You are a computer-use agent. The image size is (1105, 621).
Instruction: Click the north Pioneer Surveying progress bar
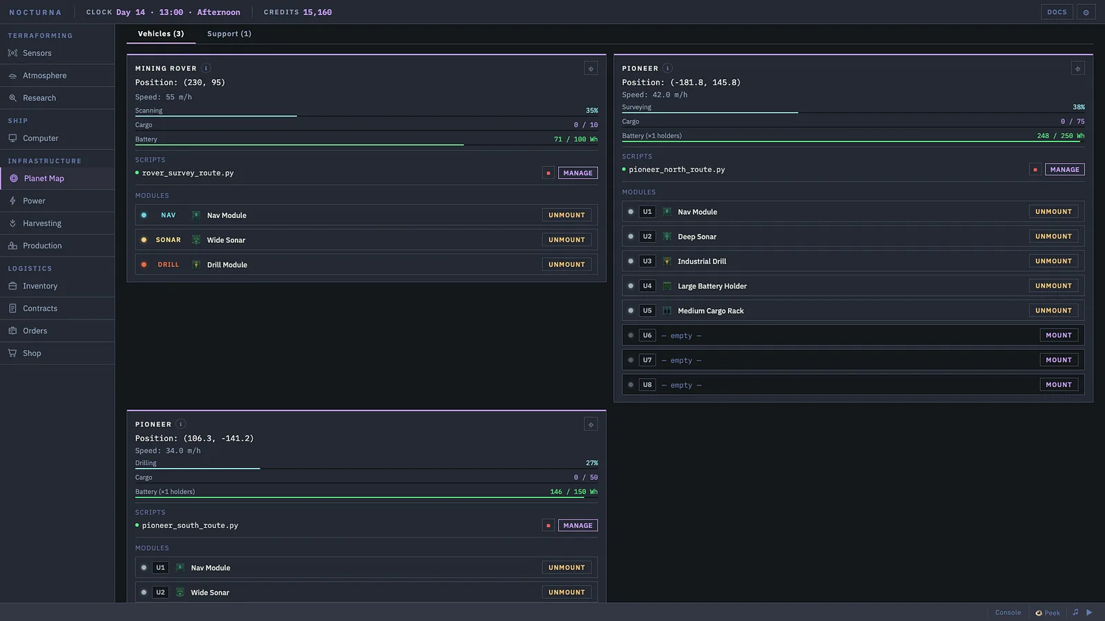click(854, 112)
